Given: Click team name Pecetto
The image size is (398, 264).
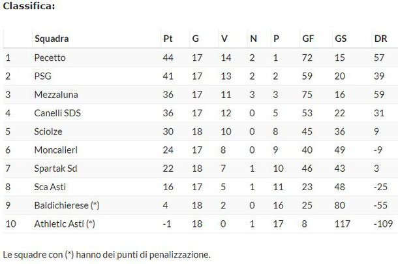Looking at the screenshot, I should [x=50, y=58].
